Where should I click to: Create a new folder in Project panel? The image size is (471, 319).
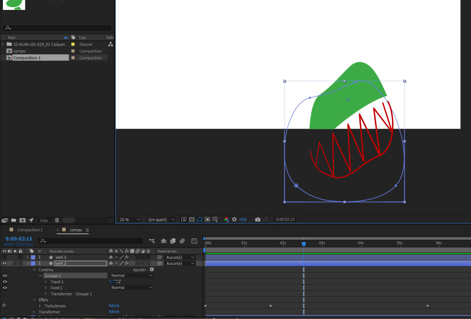(x=14, y=220)
